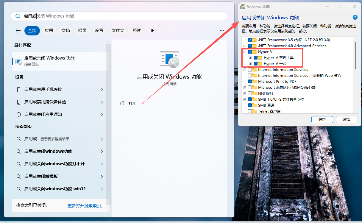Expand Hyper-V 管理工具 node
Viewport: 362px width, 223px height.
click(x=250, y=58)
